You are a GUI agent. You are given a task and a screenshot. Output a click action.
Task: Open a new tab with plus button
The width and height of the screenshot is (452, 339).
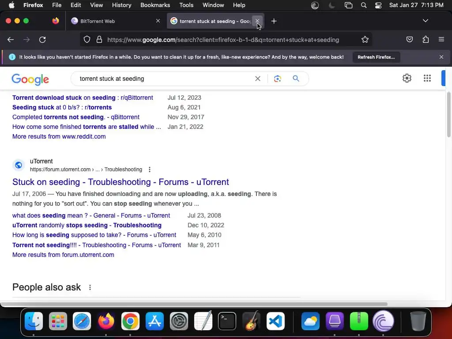[274, 21]
